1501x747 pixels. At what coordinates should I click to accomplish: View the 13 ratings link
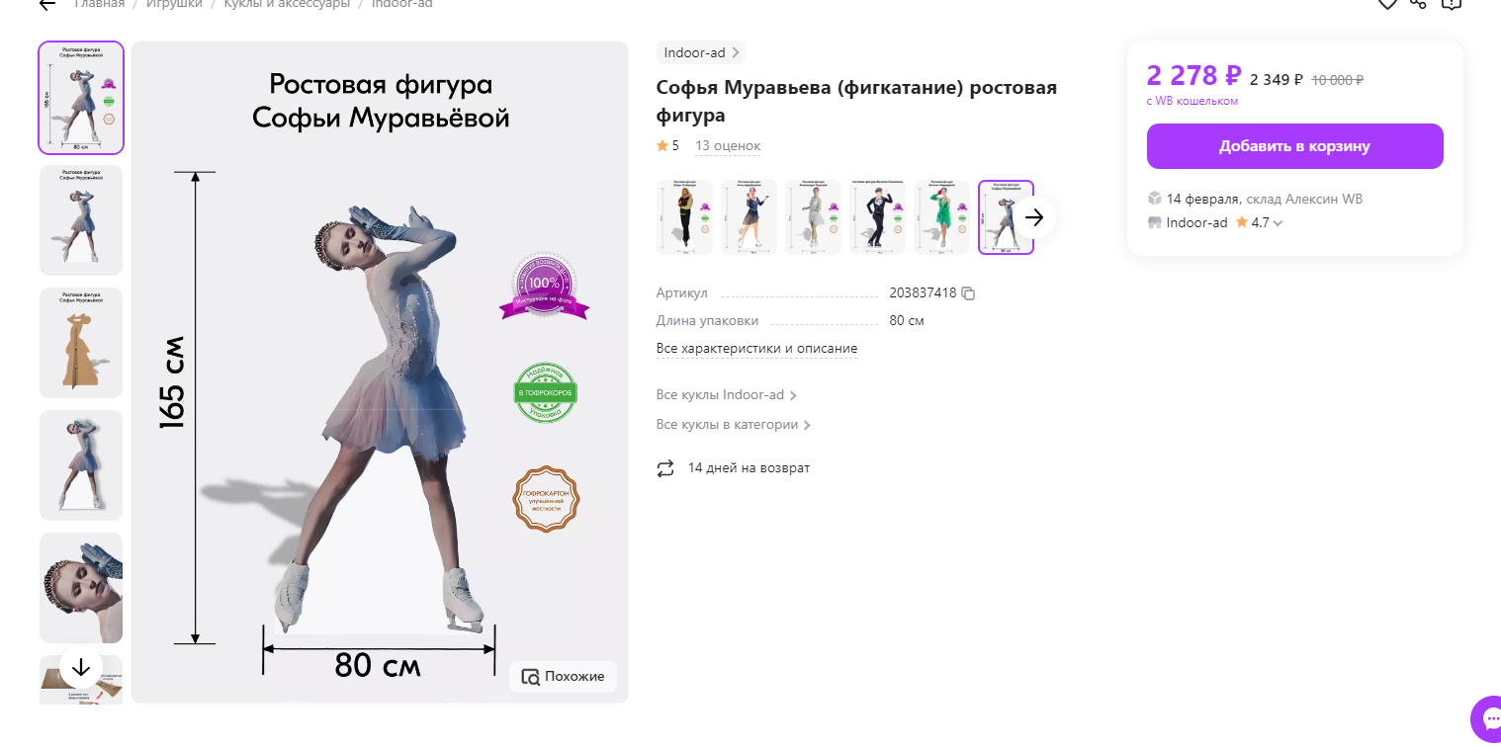click(x=728, y=146)
